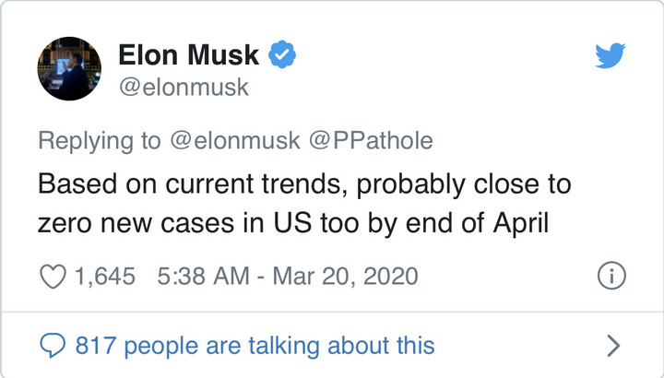Open the tweet info circle icon

coord(611,275)
